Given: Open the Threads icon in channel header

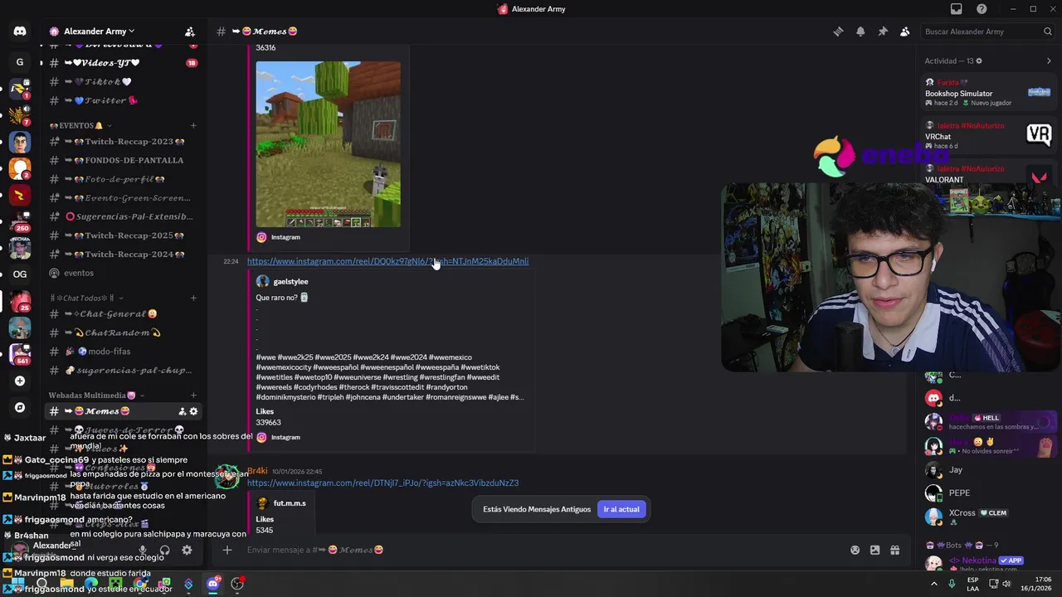Looking at the screenshot, I should 838,32.
